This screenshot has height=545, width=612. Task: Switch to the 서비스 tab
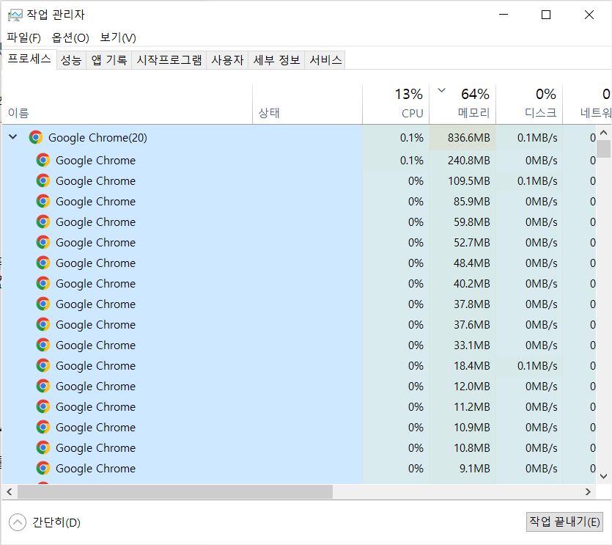(325, 60)
